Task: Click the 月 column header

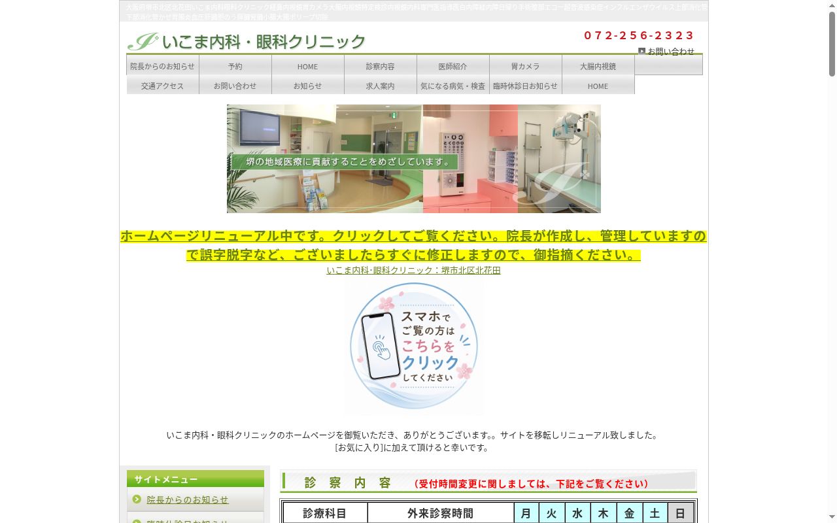Action: pos(526,513)
